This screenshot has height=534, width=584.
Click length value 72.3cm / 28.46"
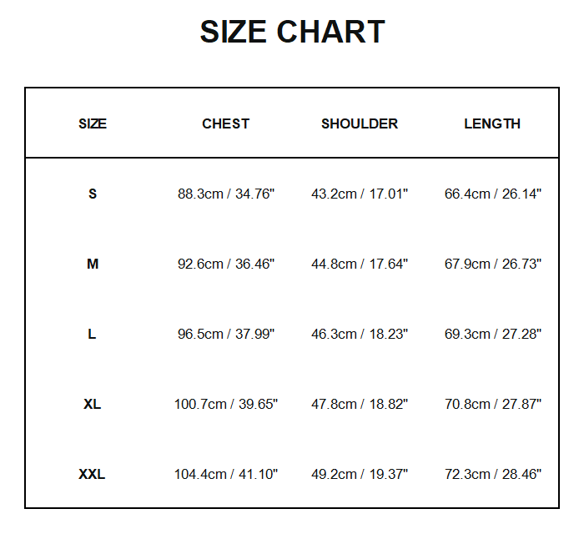493,474
